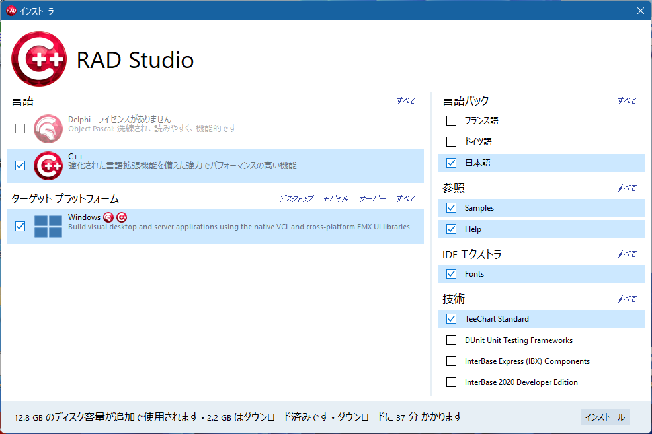
Task: Click すべて link in IDE エクストラ section
Action: [x=627, y=254]
